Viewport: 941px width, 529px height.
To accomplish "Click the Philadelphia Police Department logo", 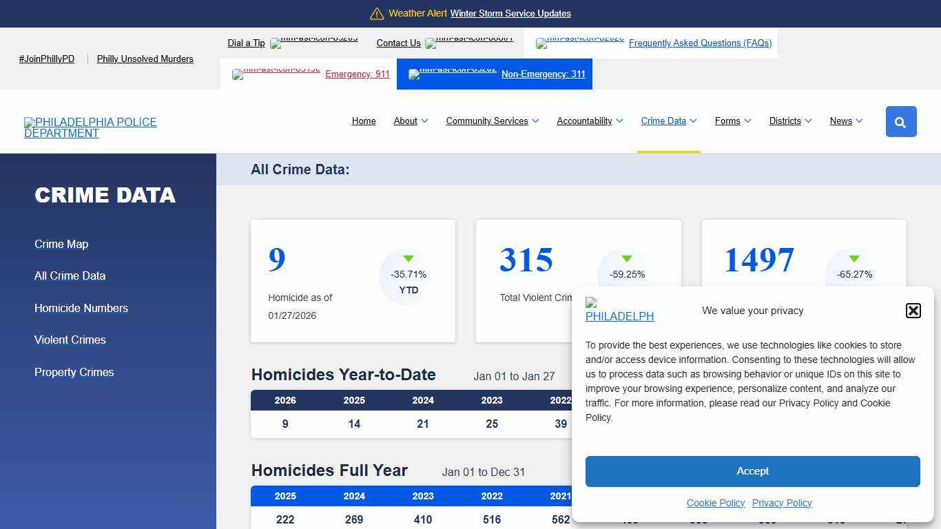I will coord(90,127).
